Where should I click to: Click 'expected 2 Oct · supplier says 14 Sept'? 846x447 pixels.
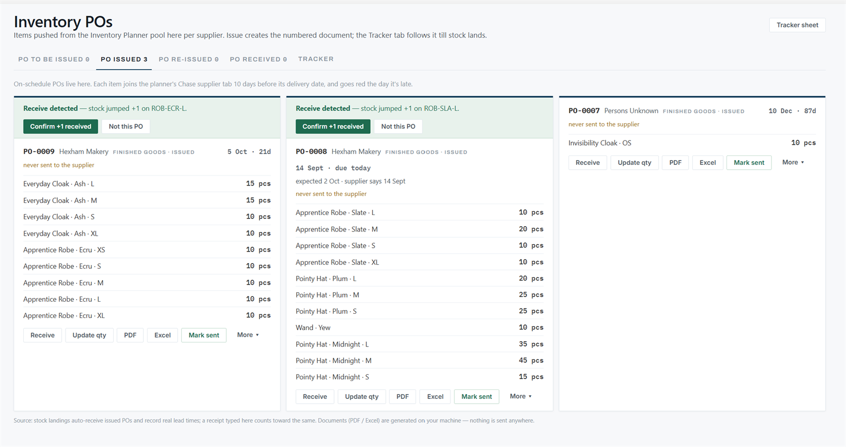pos(351,181)
